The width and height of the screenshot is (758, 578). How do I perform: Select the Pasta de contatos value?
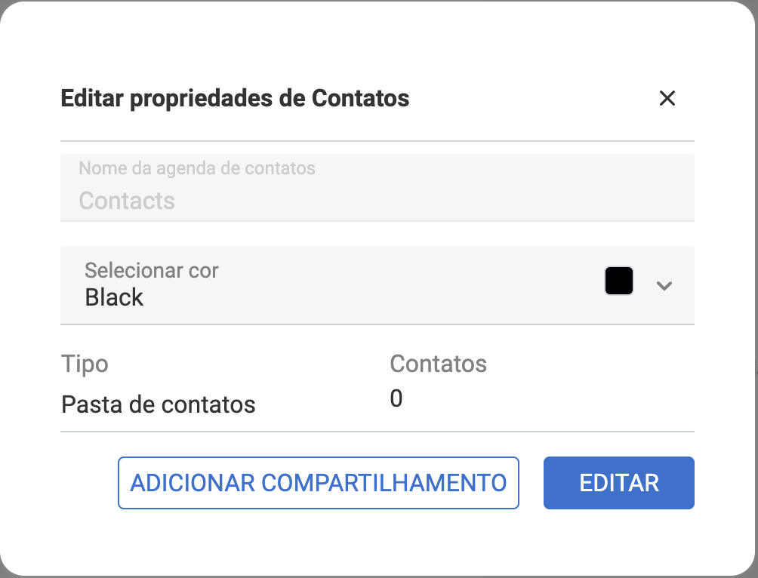point(159,404)
